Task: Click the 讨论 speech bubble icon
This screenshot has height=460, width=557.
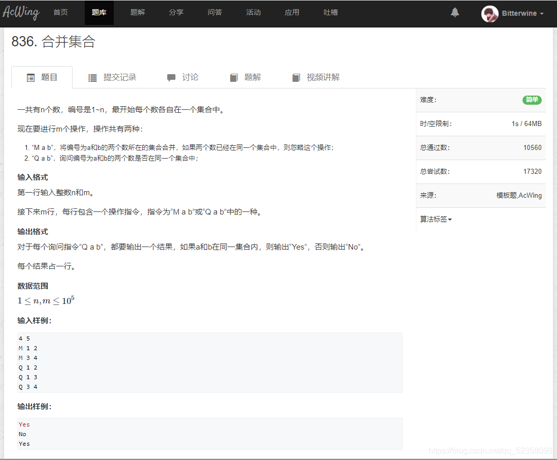Action: click(x=171, y=78)
